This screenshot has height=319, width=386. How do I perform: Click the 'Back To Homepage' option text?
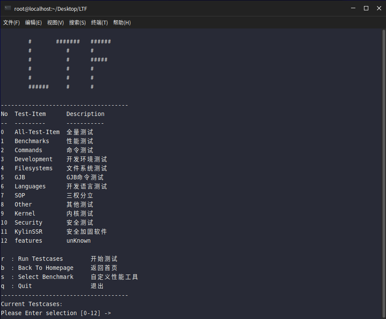46,268
